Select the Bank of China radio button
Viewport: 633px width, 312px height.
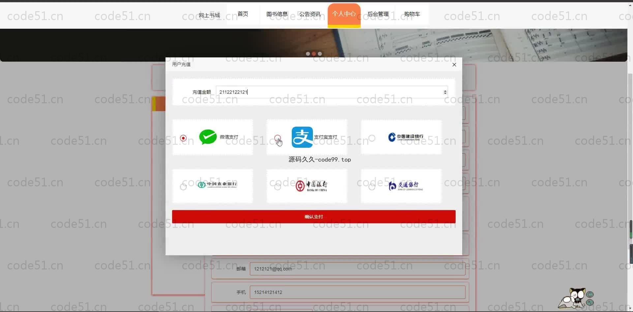point(278,187)
